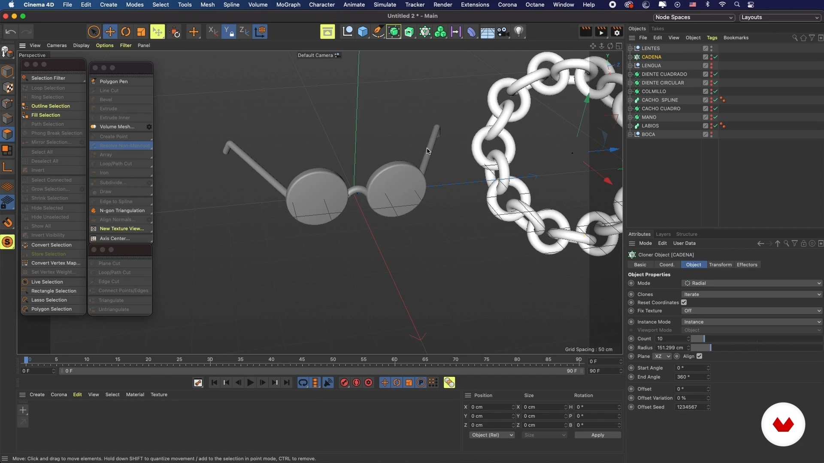Click the Render View clapperboard icon
The height and width of the screenshot is (463, 824).
point(585,32)
